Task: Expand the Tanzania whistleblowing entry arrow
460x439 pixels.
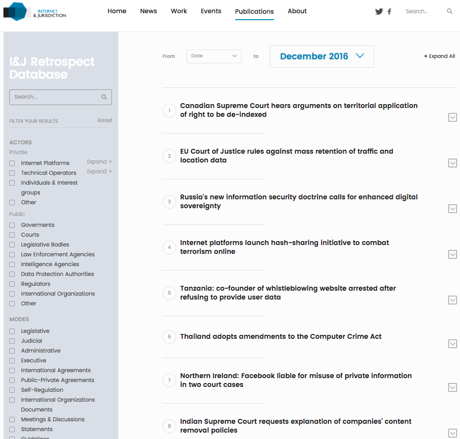Action: [x=452, y=300]
